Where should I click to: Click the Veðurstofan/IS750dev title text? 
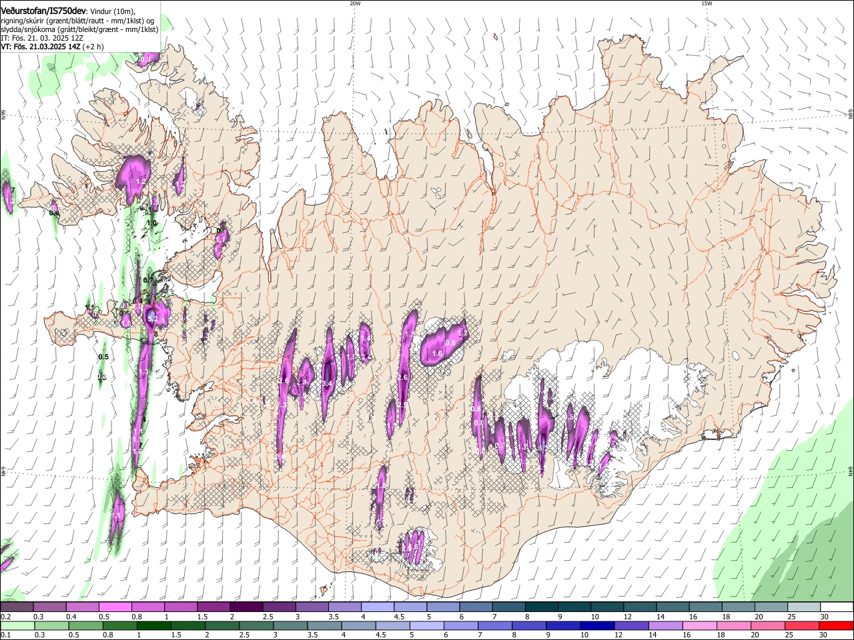43,11
